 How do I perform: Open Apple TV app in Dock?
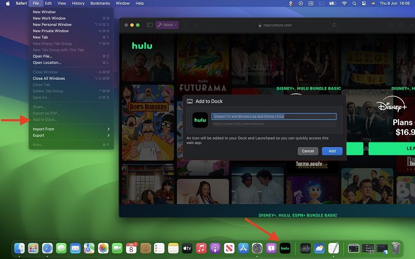[x=187, y=249]
